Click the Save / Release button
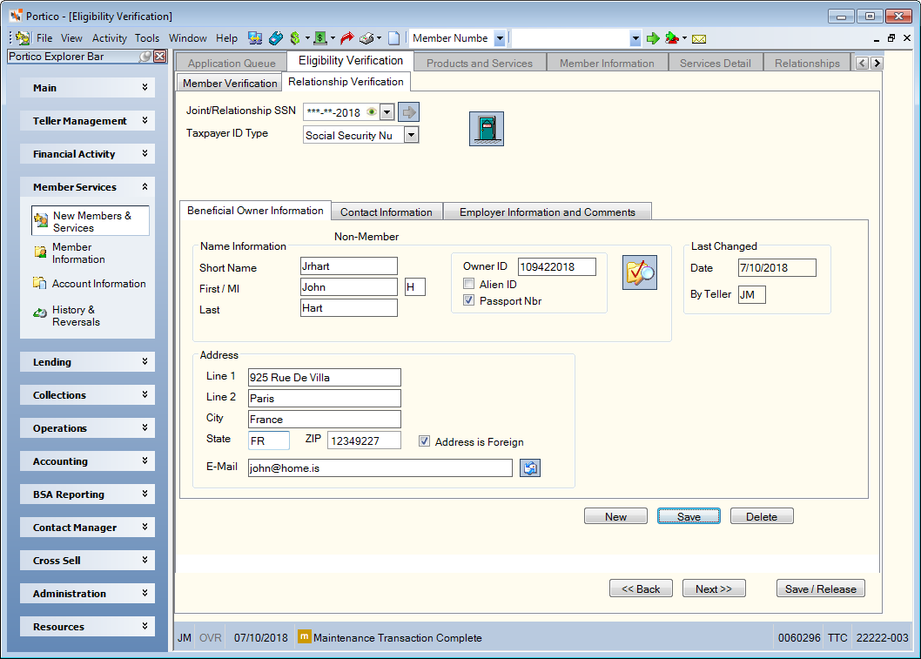The image size is (921, 659). (x=821, y=589)
